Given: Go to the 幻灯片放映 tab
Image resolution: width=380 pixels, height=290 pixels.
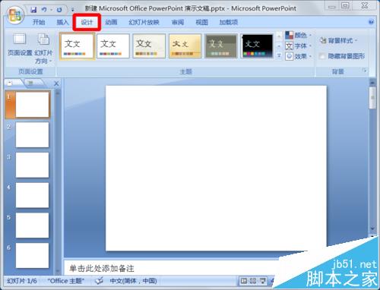Looking at the screenshot, I should pyautogui.click(x=144, y=22).
